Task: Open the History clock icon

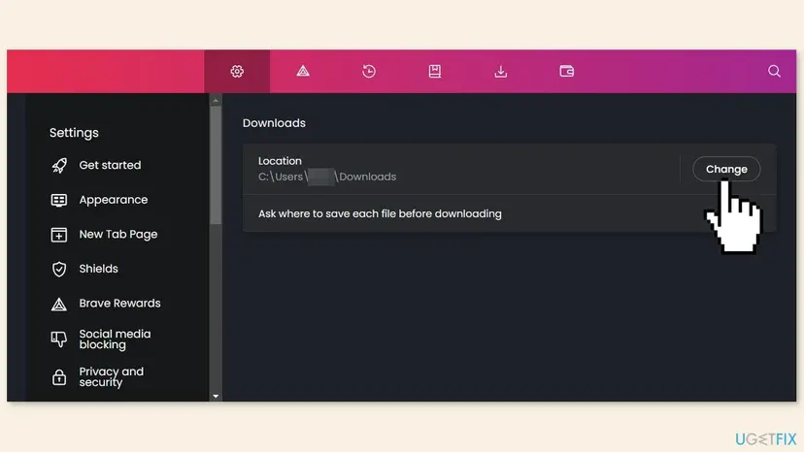Action: click(x=369, y=71)
